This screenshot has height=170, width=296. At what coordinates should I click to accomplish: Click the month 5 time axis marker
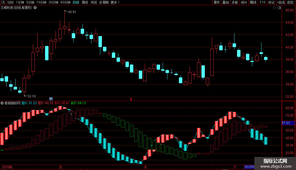pyautogui.click(x=61, y=167)
